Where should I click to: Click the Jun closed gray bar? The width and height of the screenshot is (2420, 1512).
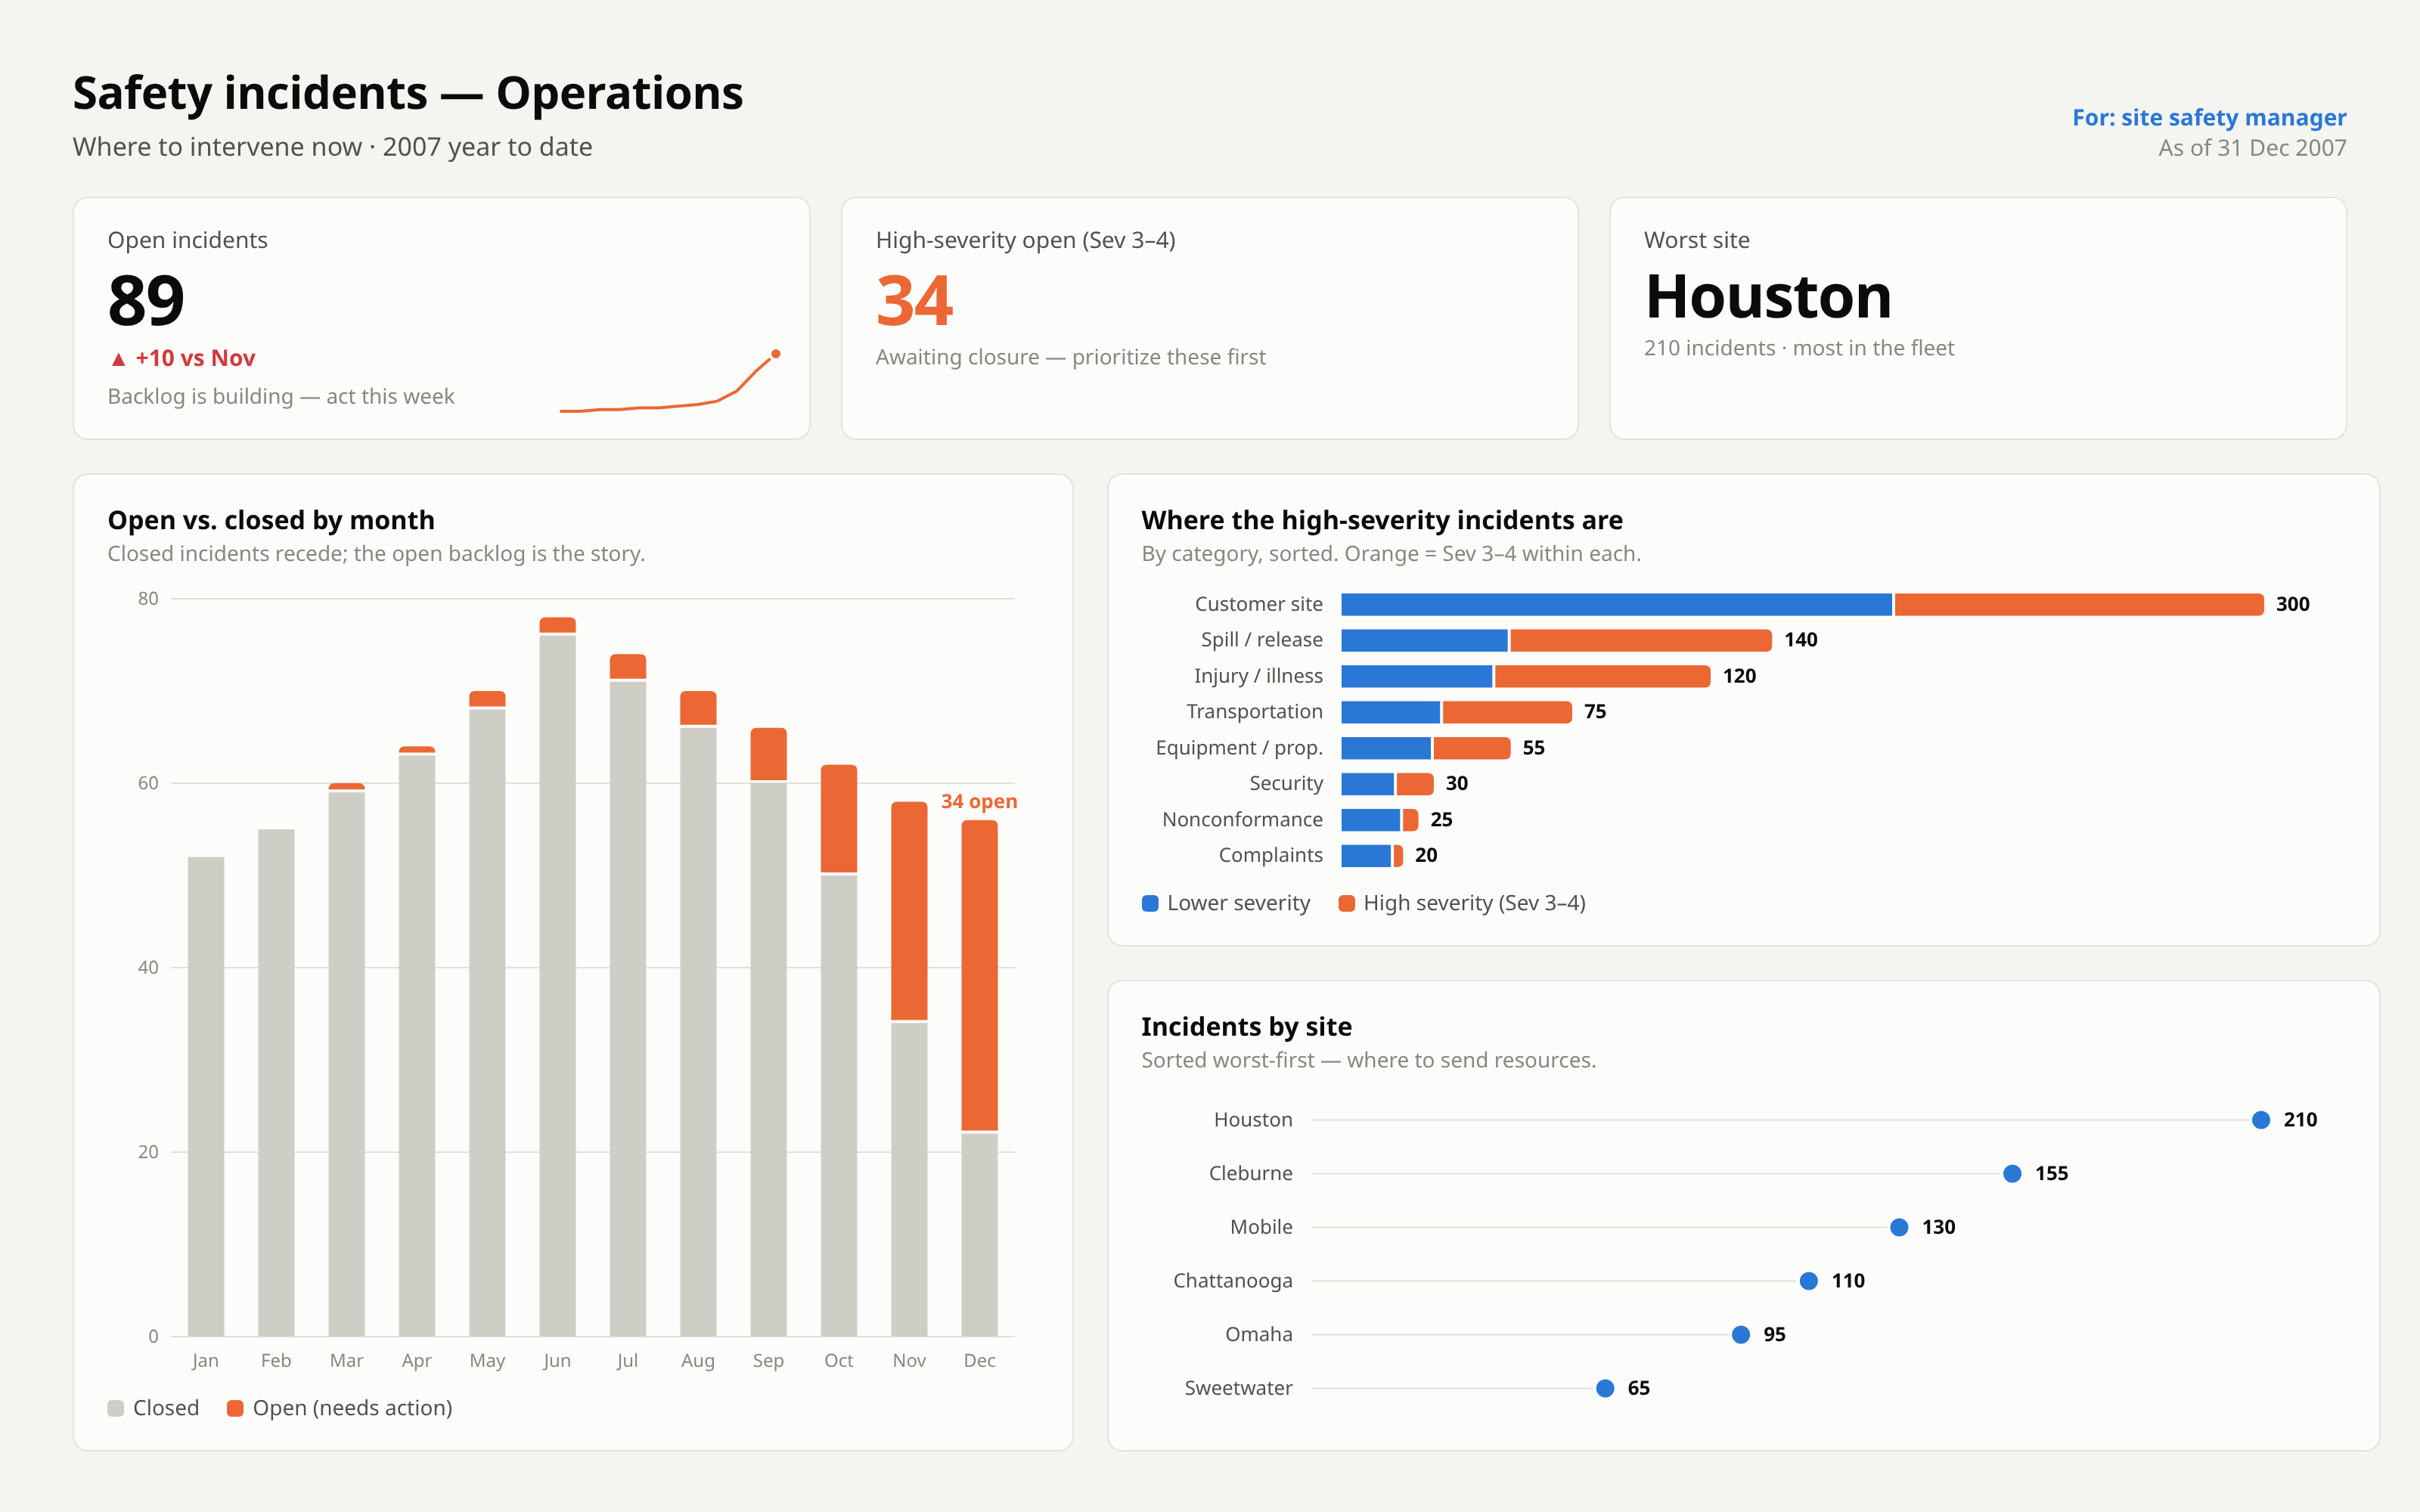click(x=557, y=985)
